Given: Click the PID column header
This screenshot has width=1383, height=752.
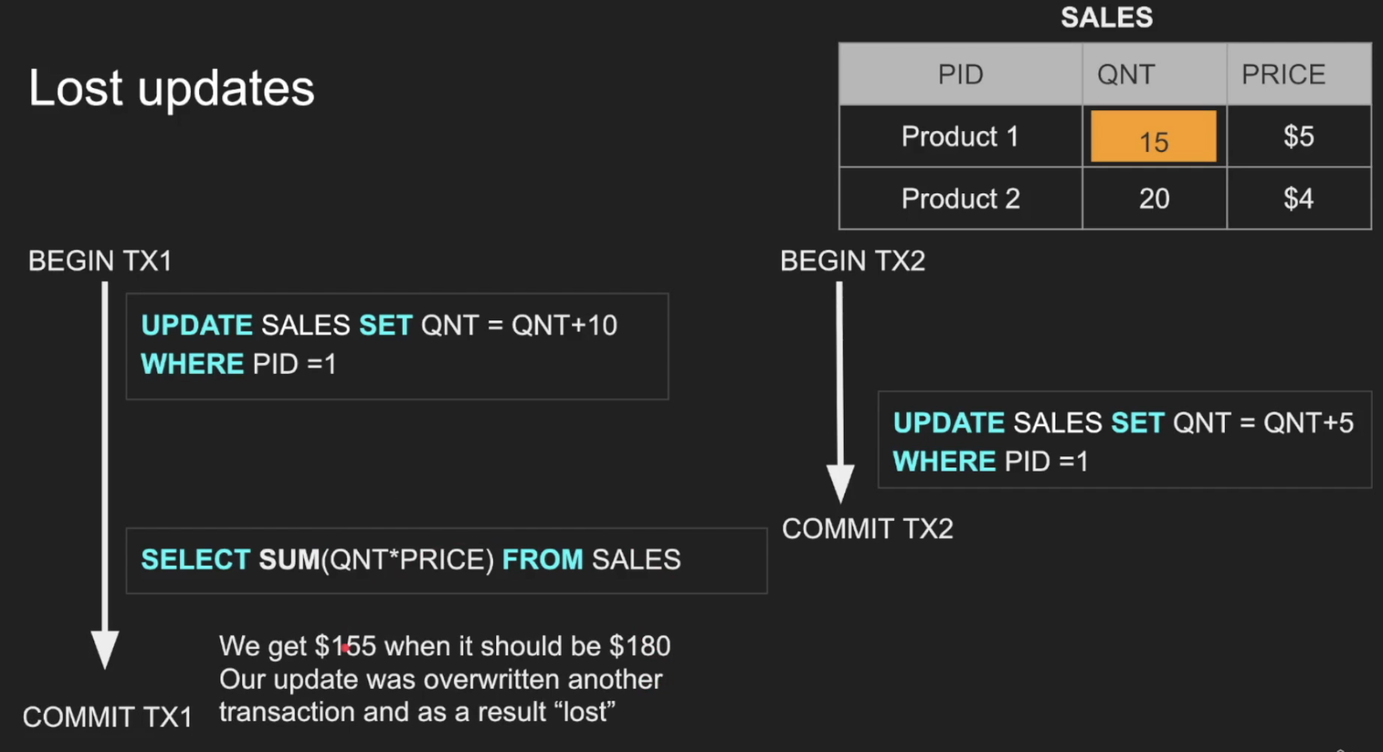Looking at the screenshot, I should click(x=960, y=74).
